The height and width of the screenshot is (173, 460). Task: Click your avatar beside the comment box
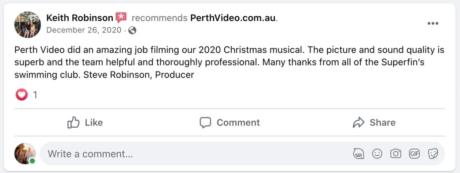(25, 154)
